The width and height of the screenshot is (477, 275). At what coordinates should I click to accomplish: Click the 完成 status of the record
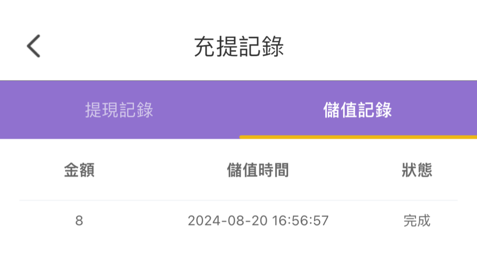coord(417,221)
